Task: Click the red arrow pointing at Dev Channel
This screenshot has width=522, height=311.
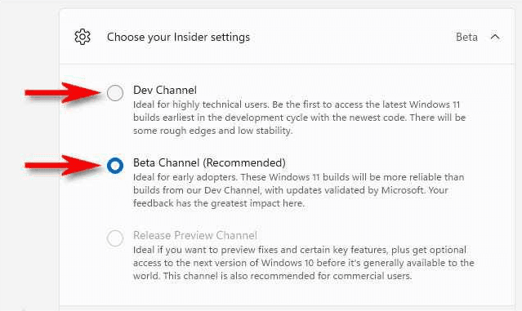Action: click(x=63, y=92)
